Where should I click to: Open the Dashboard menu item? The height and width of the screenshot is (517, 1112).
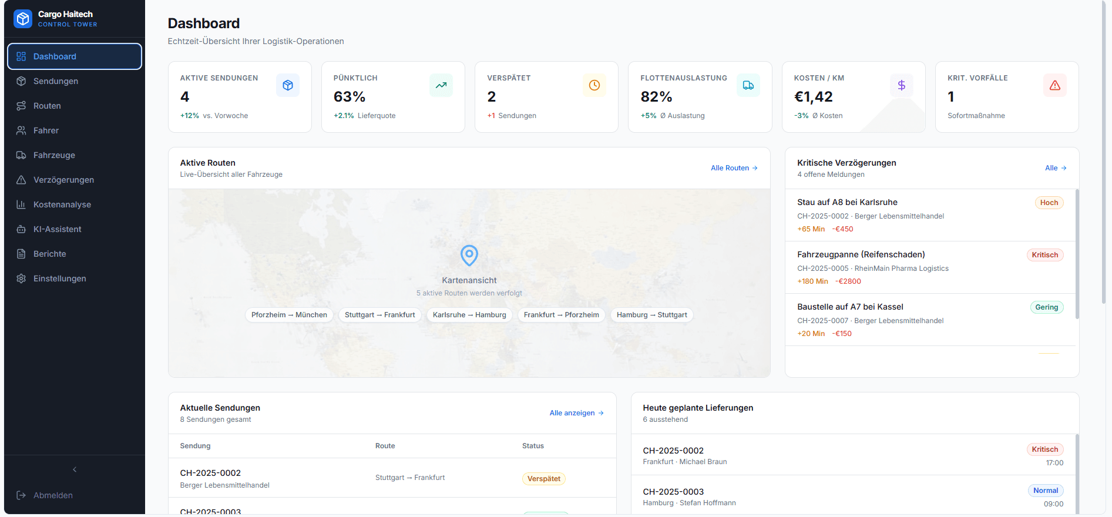(x=75, y=56)
